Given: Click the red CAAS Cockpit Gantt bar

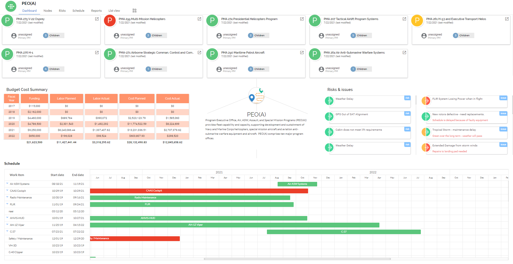Looking at the screenshot, I should click(199, 191).
